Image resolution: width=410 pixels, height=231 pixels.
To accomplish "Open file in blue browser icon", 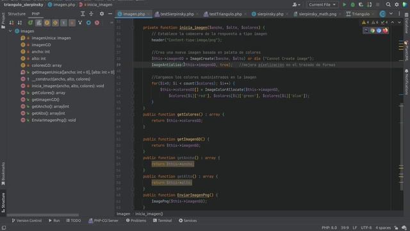I will pyautogui.click(x=379, y=31).
